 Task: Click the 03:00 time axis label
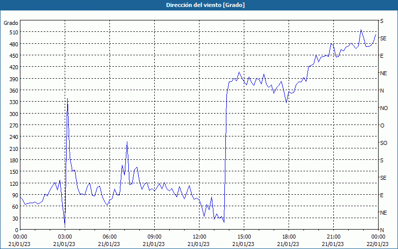pos(65,237)
